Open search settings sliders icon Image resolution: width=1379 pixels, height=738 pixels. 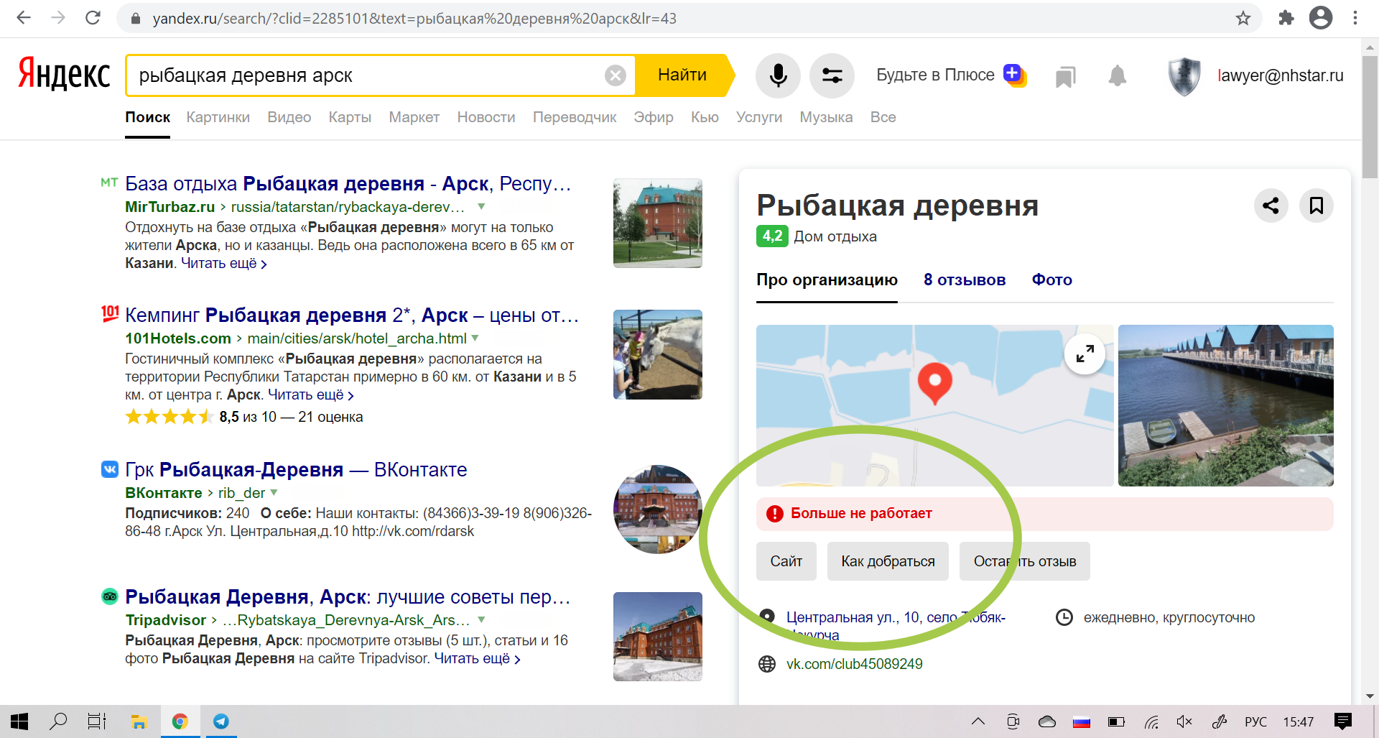(x=832, y=75)
